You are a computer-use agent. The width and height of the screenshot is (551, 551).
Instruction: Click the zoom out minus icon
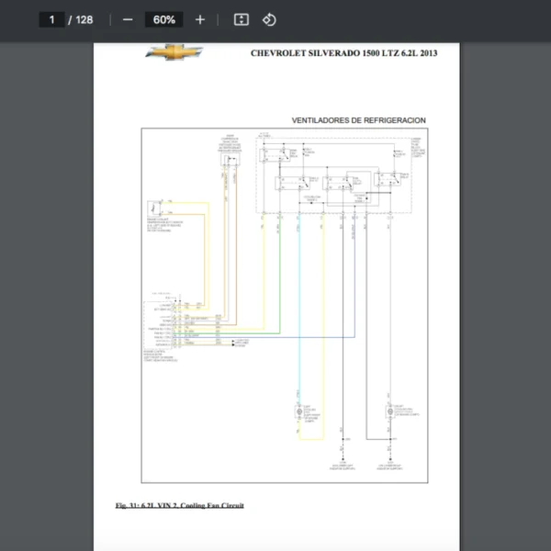pyautogui.click(x=128, y=19)
